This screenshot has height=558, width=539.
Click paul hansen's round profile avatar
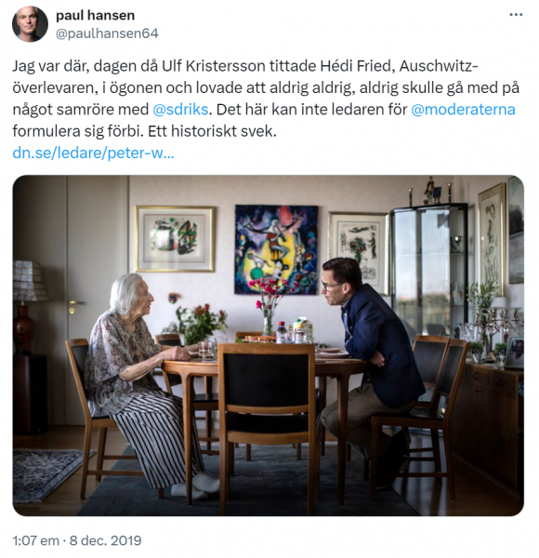30,24
